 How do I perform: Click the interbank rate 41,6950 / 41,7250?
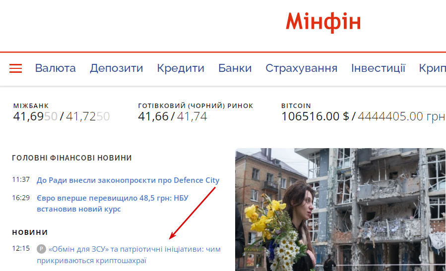(62, 116)
